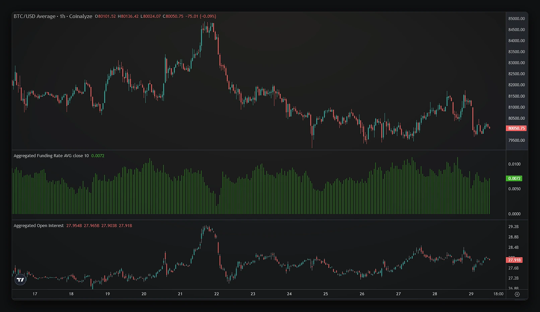540x312 pixels.
Task: Select 0.0100 funding scale label
Action: point(515,164)
